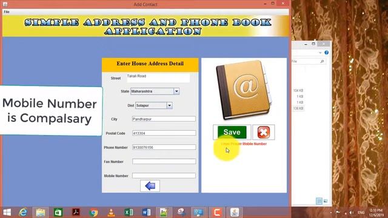This screenshot has height=218, width=388.
Task: Maximize the Explorer window
Action: coord(313,44)
